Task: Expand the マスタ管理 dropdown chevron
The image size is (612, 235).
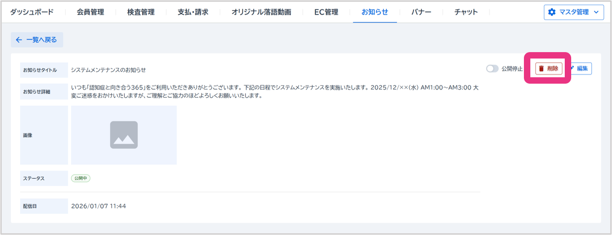Action: [x=596, y=12]
